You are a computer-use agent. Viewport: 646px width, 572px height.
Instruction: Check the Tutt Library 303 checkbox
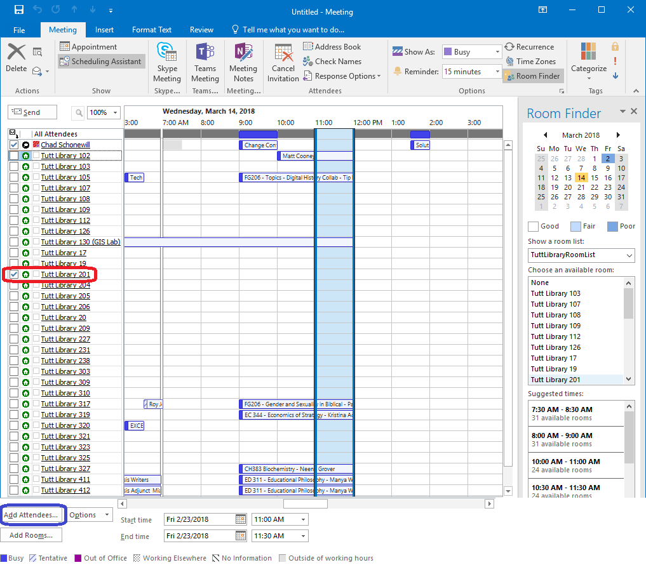coord(14,371)
